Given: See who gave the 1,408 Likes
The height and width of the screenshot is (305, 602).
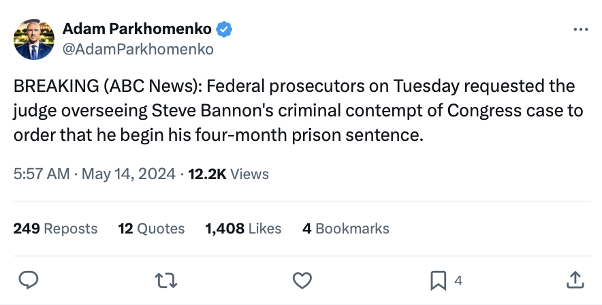Looking at the screenshot, I should 243,229.
